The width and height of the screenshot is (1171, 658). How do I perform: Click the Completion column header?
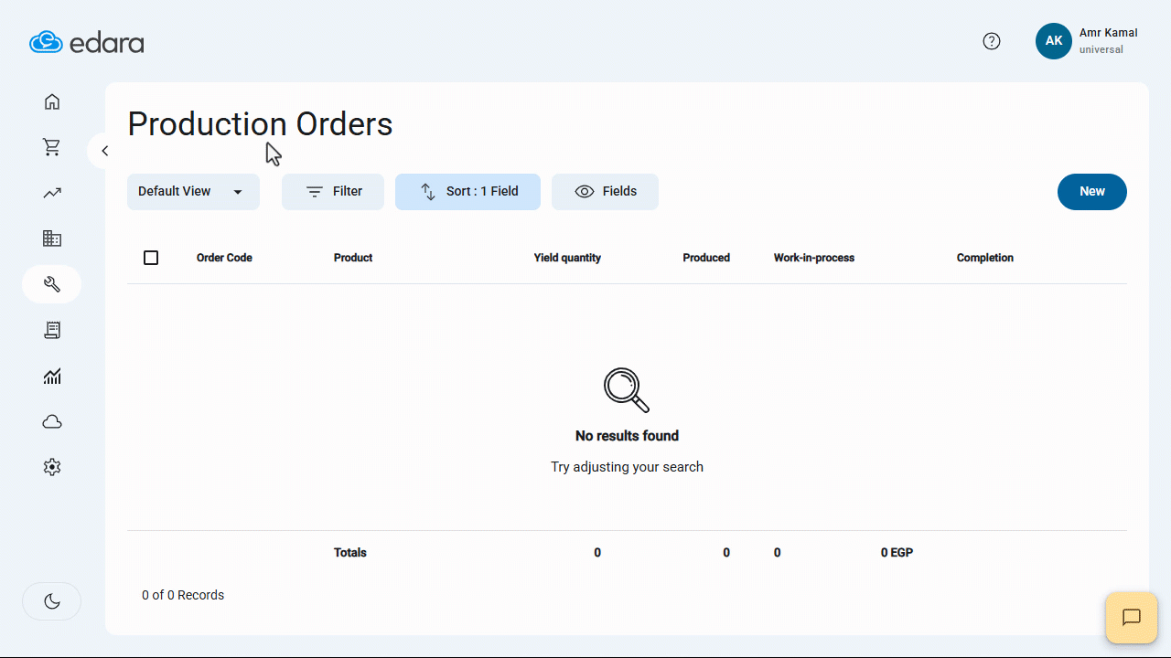click(x=985, y=258)
